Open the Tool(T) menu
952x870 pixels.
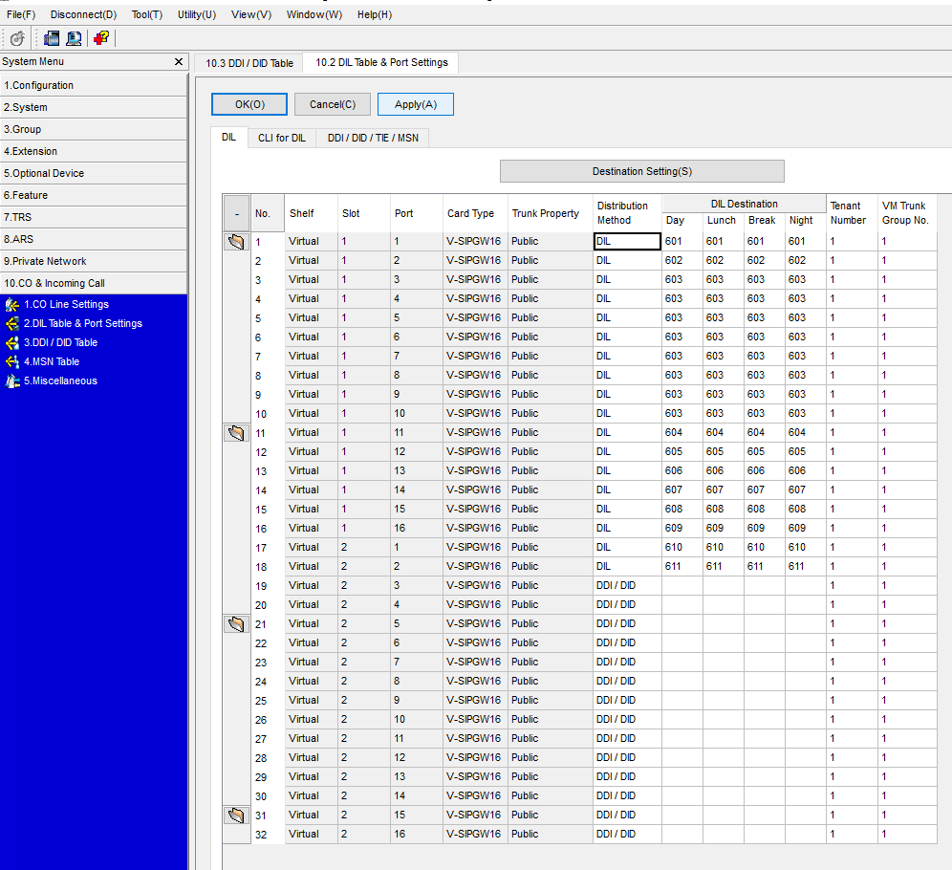(147, 14)
